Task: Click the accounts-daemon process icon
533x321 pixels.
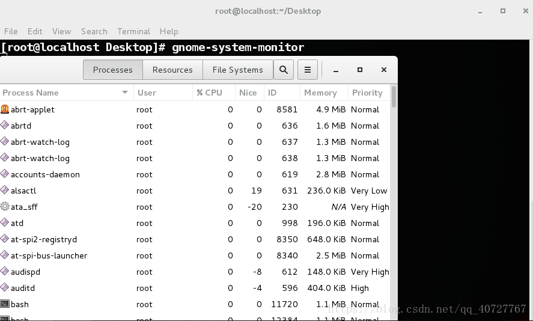Action: (x=5, y=174)
